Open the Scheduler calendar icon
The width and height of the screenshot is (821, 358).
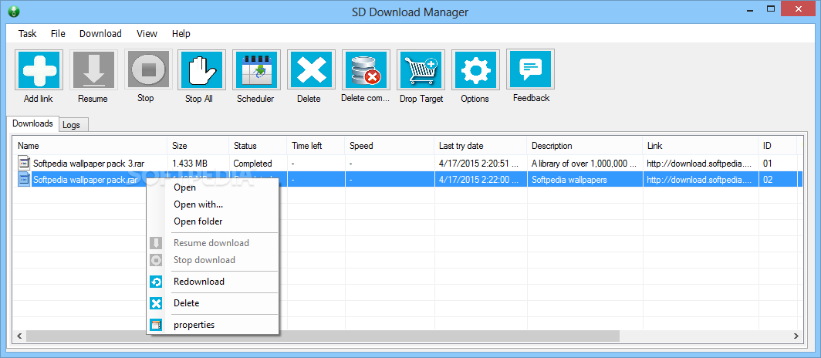click(x=256, y=69)
